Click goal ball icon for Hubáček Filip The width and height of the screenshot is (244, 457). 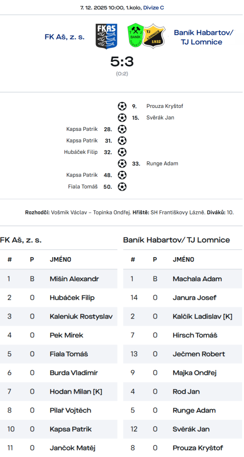122,152
